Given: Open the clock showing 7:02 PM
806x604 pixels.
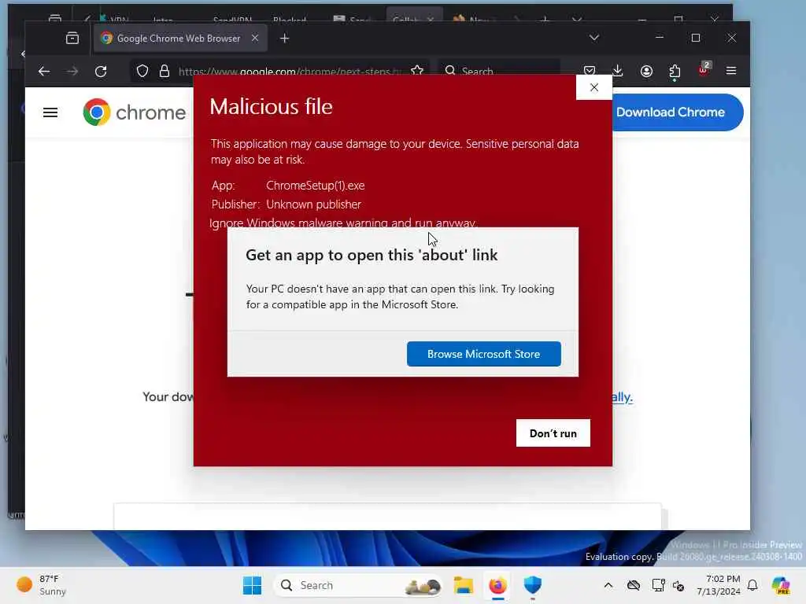Looking at the screenshot, I should 719,585.
